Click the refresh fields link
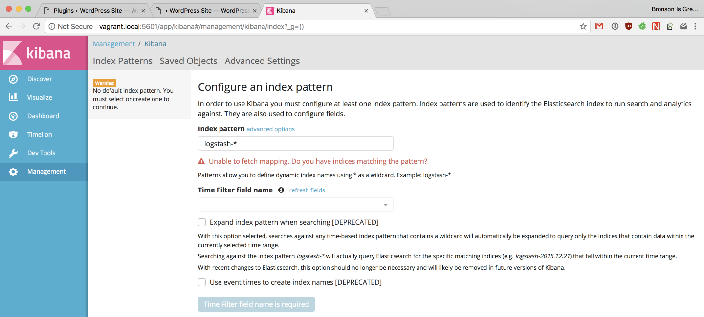Screen dimensions: 704x317 click(x=307, y=190)
